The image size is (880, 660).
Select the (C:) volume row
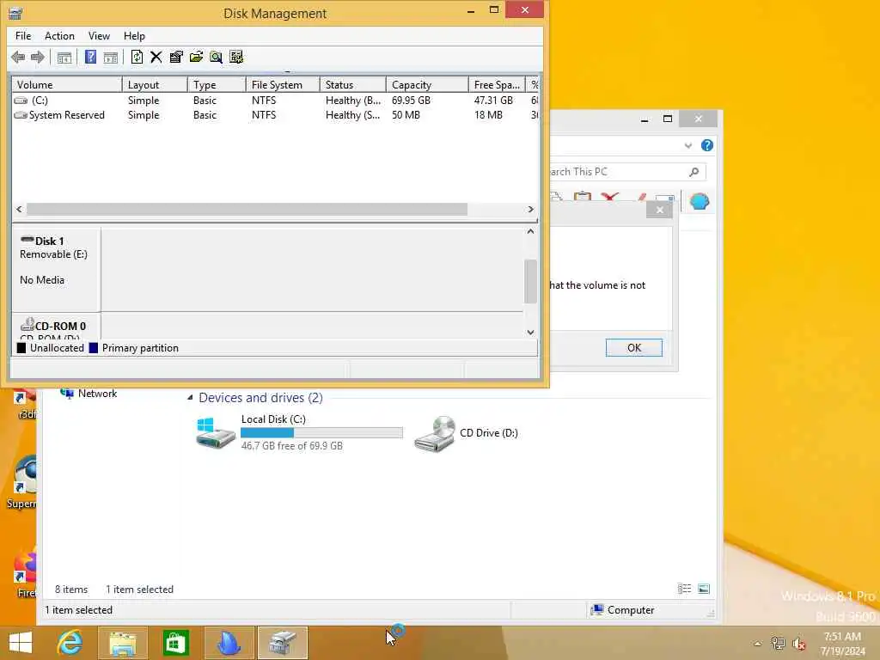(x=275, y=101)
